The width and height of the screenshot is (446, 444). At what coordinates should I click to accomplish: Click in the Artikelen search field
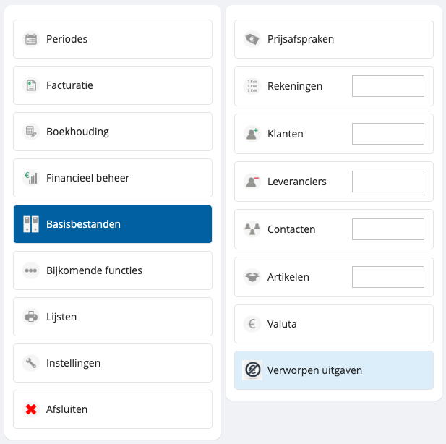(387, 277)
